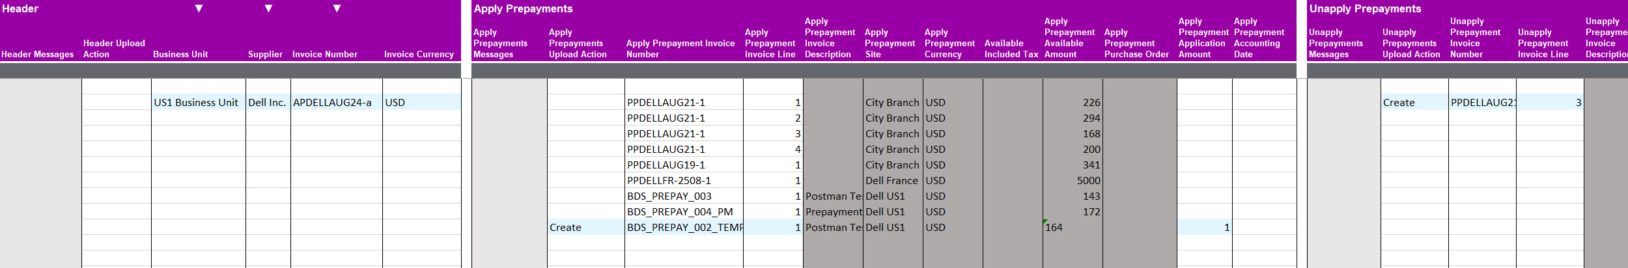Image resolution: width=1628 pixels, height=268 pixels.
Task: Select Create cell in BDS_PREPAY_002_TEMP row
Action: tap(586, 227)
